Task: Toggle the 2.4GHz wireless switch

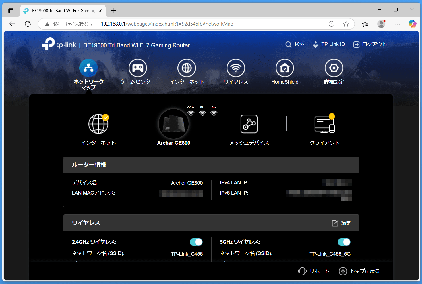Action: (196, 242)
